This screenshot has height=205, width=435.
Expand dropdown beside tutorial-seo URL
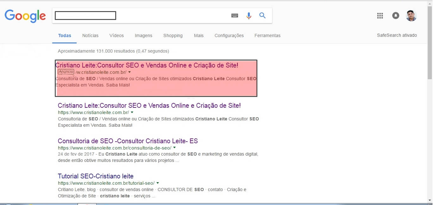pos(158,183)
